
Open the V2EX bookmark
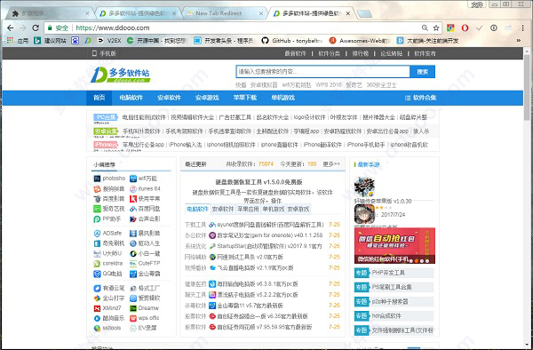108,41
